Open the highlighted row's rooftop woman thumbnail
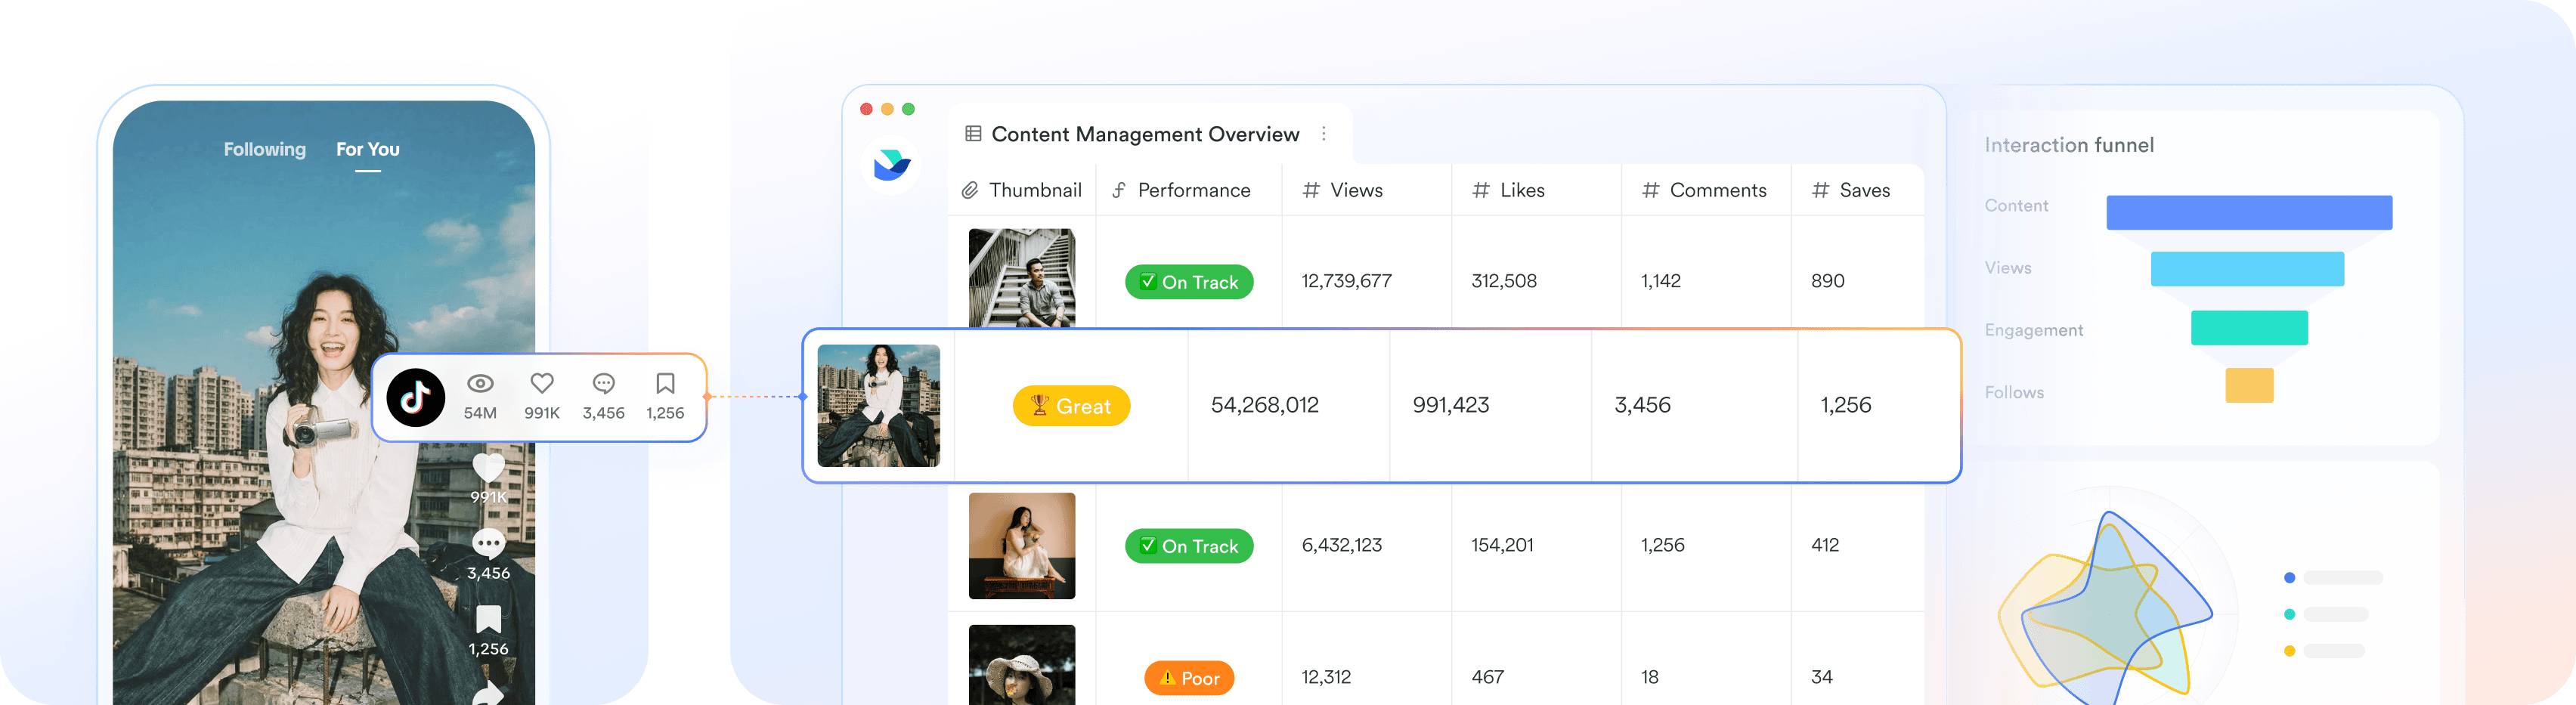The width and height of the screenshot is (2576, 705). [x=879, y=406]
